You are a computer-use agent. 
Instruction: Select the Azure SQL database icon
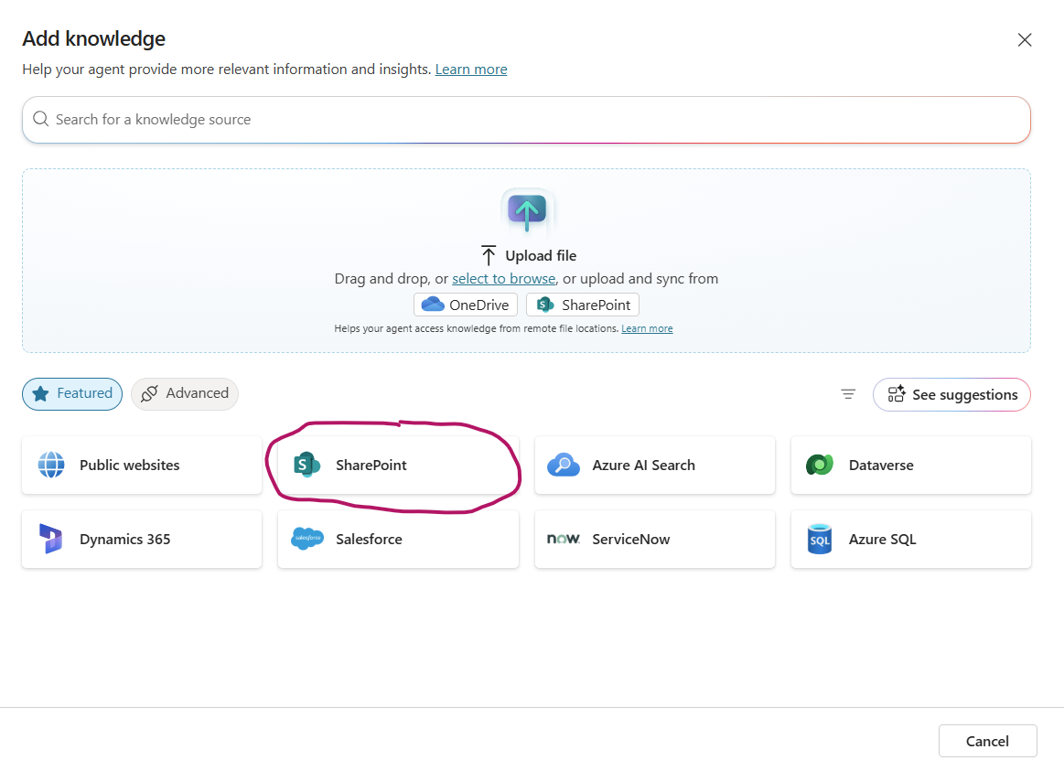pos(820,539)
